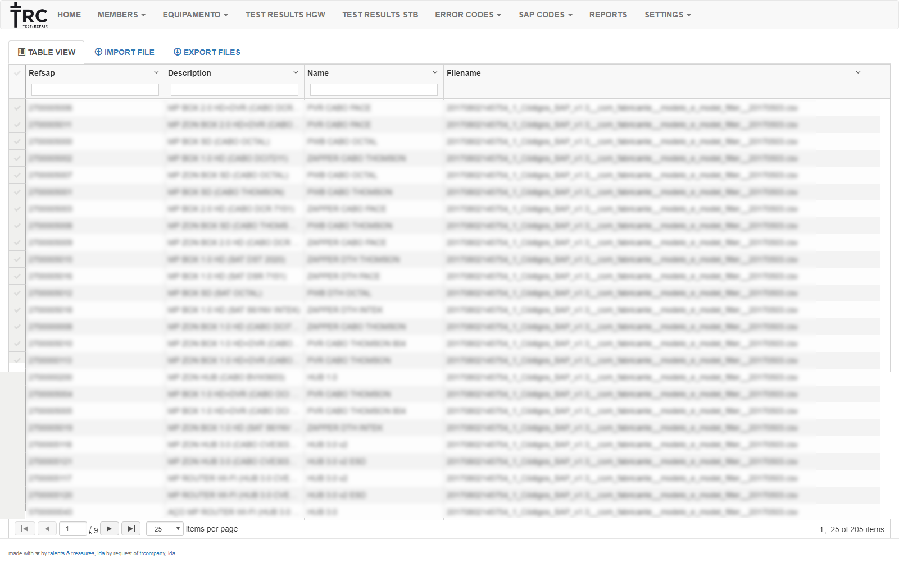The image size is (899, 563).
Task: Click the page number input box
Action: [x=73, y=529]
